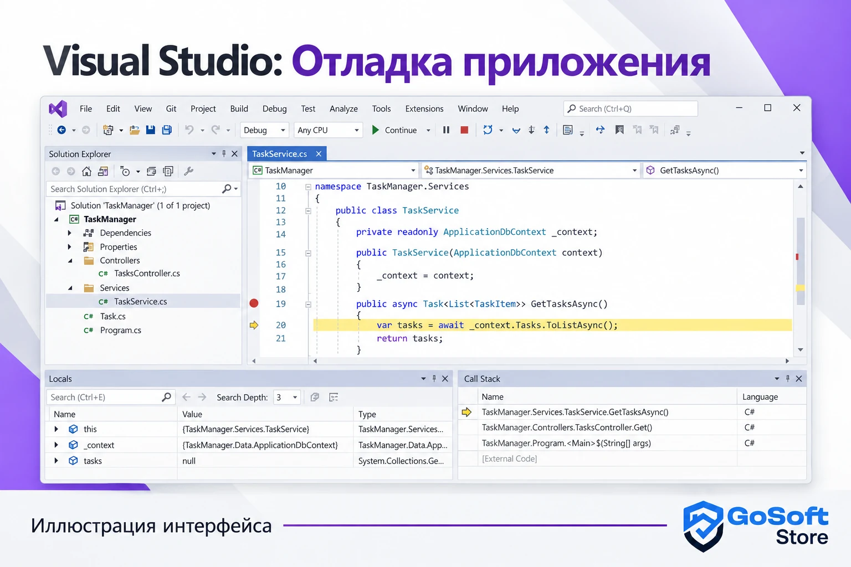
Task: Open the Extensions menu
Action: tap(424, 109)
